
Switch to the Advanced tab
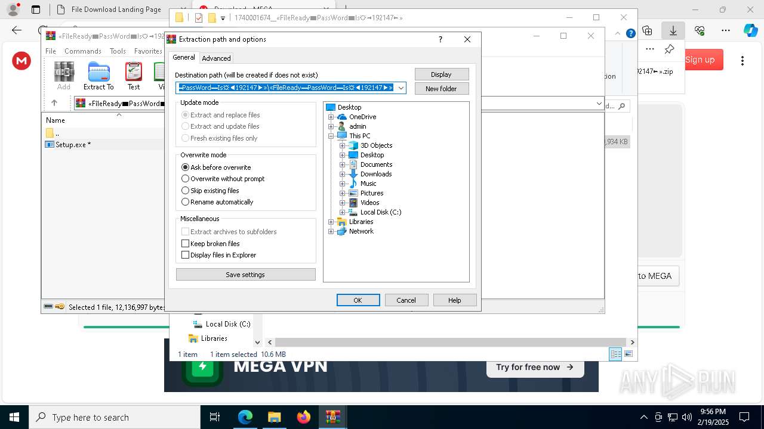[216, 58]
